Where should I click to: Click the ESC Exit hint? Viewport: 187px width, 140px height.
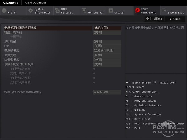pyautogui.click(x=133, y=128)
